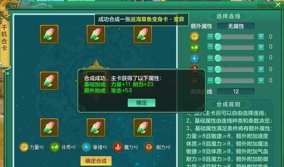Select the middle-left crystal card slot
The height and width of the screenshot is (167, 284).
(49, 81)
